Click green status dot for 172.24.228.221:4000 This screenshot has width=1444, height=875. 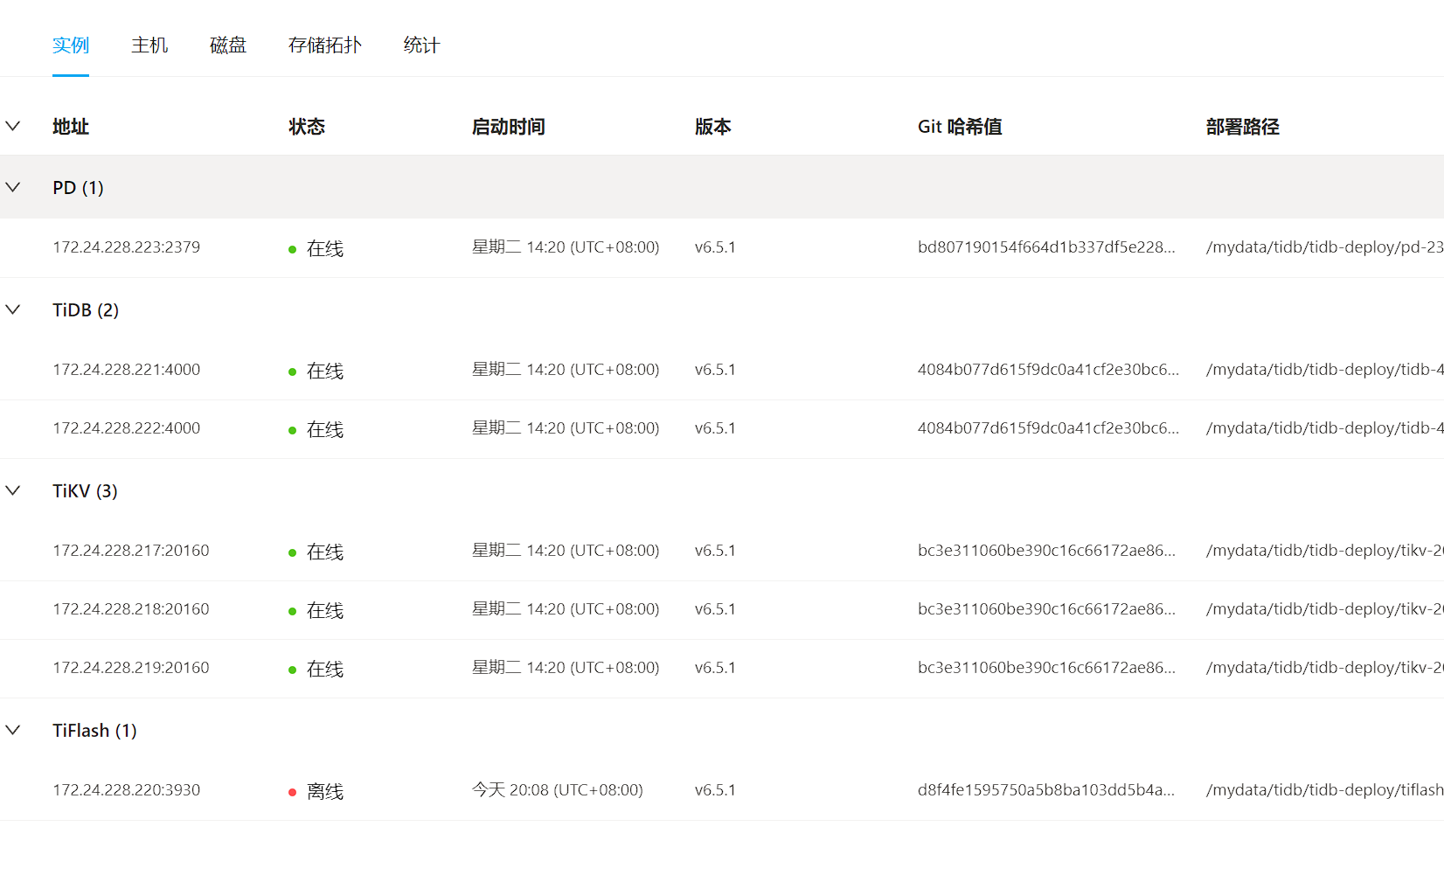(x=293, y=372)
